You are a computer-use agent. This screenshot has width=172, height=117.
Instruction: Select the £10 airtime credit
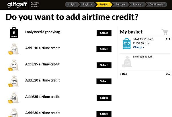pos(104,49)
